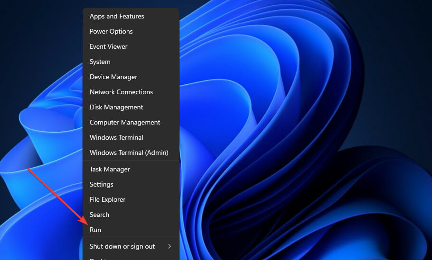Select Power Options entry
The height and width of the screenshot is (260, 432).
pos(111,31)
